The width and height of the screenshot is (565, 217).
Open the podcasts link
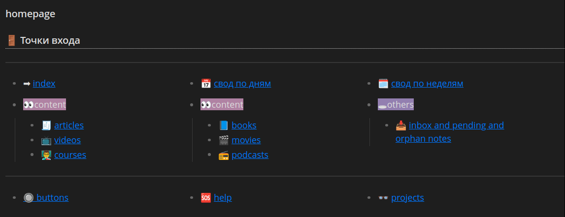[x=250, y=155]
